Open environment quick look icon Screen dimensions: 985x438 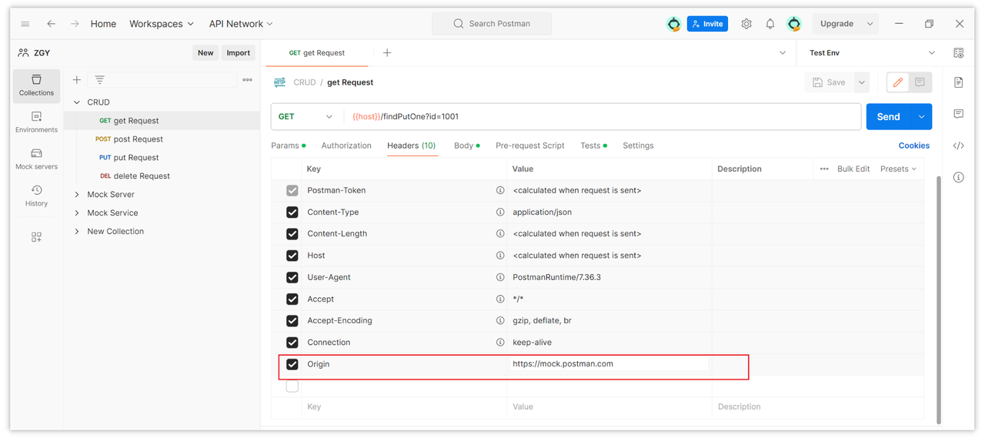959,53
